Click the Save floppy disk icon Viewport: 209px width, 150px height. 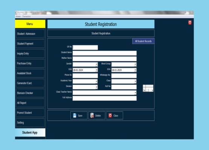point(75,115)
